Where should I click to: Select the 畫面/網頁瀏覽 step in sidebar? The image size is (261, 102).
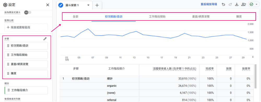[x=26, y=64]
